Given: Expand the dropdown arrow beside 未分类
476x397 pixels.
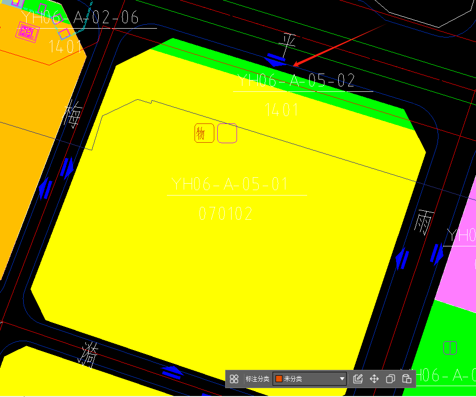Looking at the screenshot, I should click(x=342, y=379).
